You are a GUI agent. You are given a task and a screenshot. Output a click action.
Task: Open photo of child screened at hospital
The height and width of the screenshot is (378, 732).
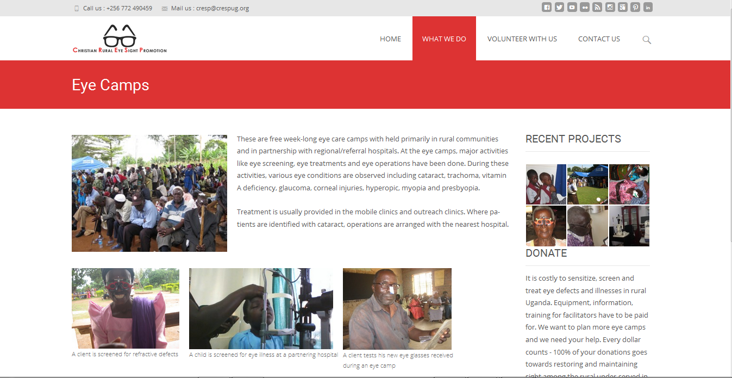coord(261,308)
